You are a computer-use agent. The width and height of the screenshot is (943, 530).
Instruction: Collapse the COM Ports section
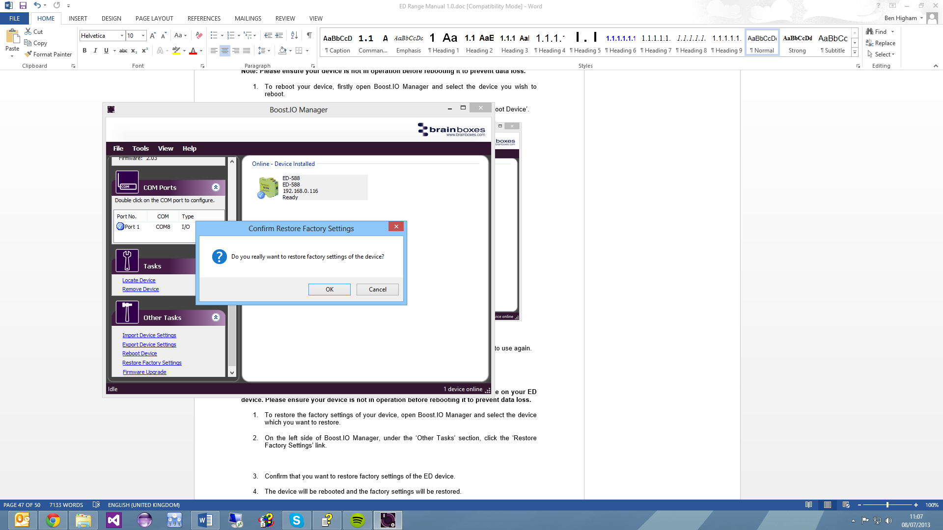pos(215,187)
